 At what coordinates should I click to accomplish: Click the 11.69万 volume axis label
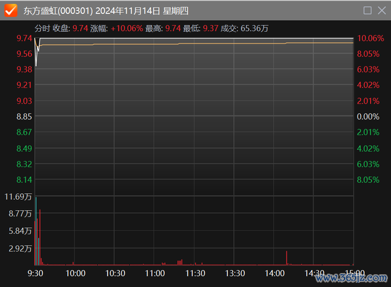18,197
